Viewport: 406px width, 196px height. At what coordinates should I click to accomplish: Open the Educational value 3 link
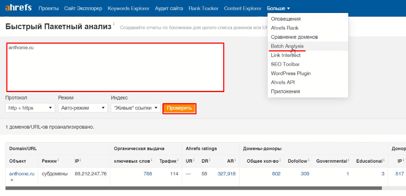click(x=383, y=174)
